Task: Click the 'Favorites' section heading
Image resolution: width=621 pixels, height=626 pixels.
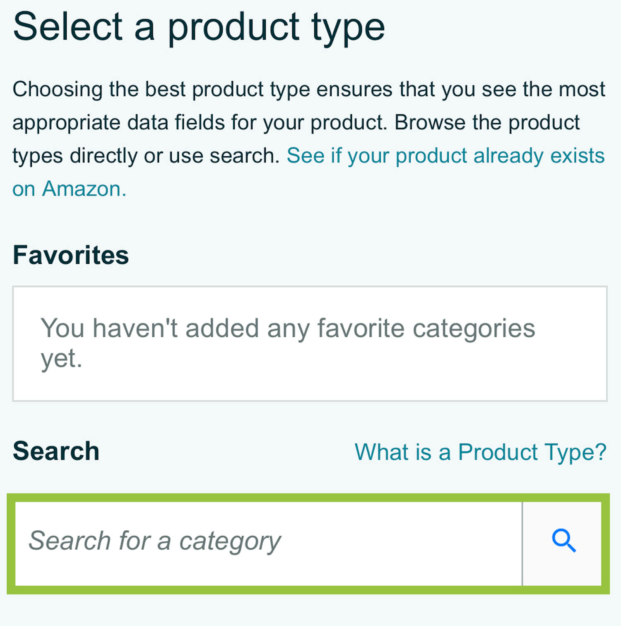Action: coord(71,255)
